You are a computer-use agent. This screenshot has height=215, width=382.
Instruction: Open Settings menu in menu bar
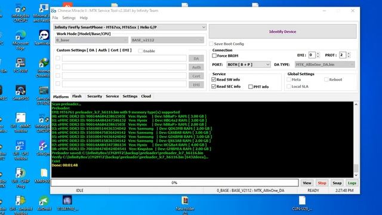tap(69, 18)
